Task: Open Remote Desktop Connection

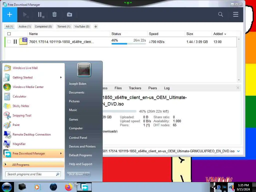Action: point(33,134)
